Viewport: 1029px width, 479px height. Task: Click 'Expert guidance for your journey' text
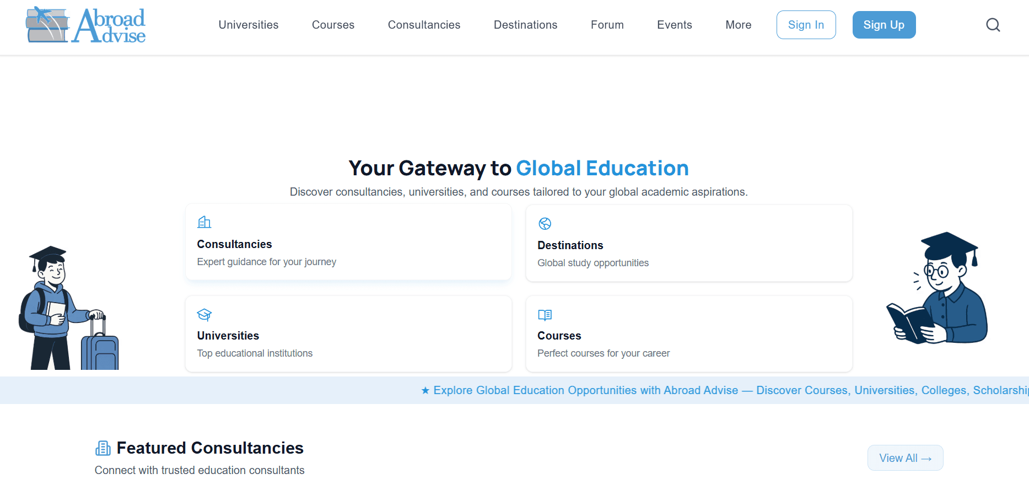(x=266, y=262)
